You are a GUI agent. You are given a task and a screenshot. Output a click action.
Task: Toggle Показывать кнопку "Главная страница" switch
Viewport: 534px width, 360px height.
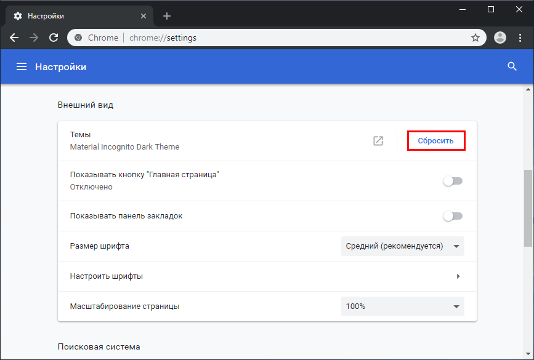point(453,181)
